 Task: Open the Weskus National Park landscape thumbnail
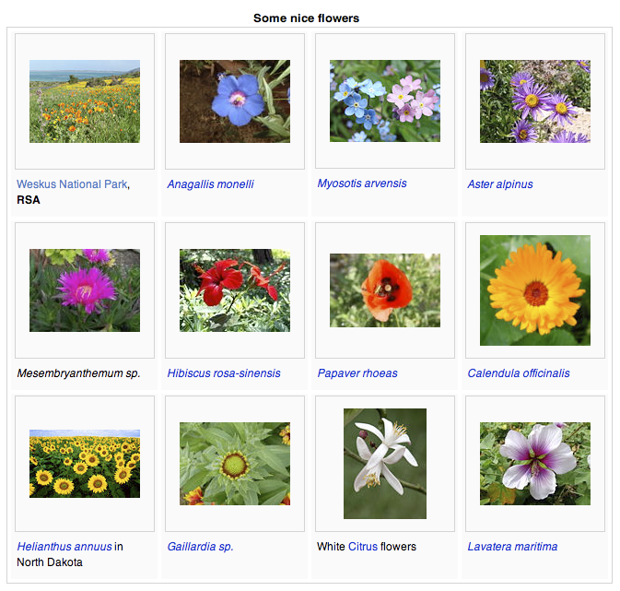pyautogui.click(x=85, y=101)
